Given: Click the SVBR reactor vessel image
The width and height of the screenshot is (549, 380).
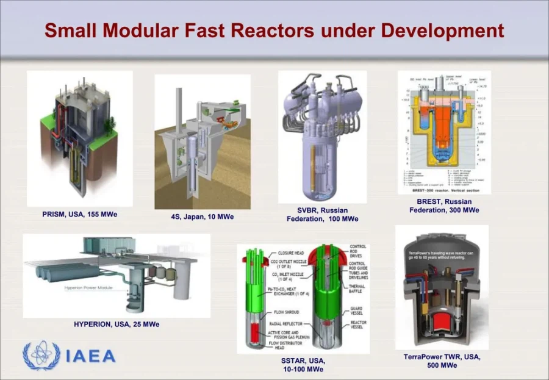Looking at the screenshot, I should 322,137.
